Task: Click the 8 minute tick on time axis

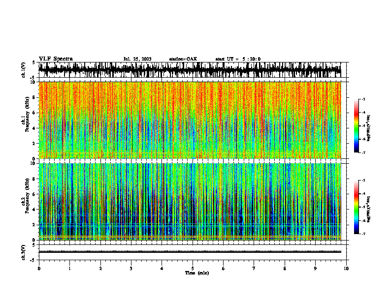Action: tap(285, 269)
